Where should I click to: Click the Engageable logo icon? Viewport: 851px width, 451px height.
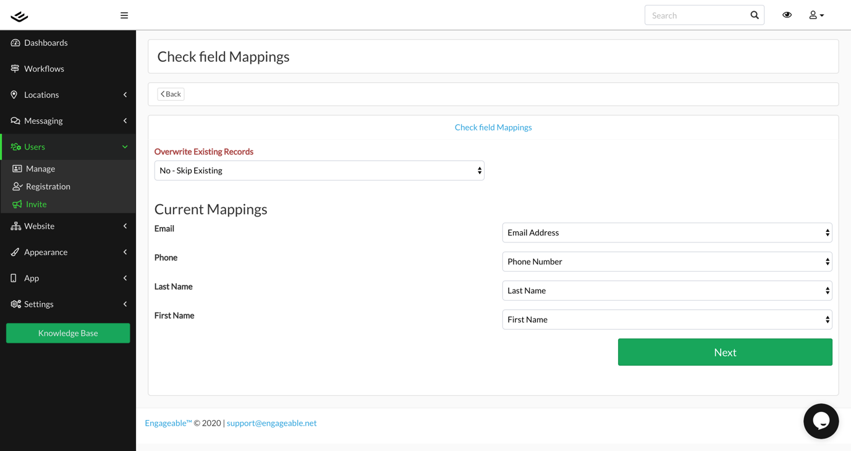19,16
